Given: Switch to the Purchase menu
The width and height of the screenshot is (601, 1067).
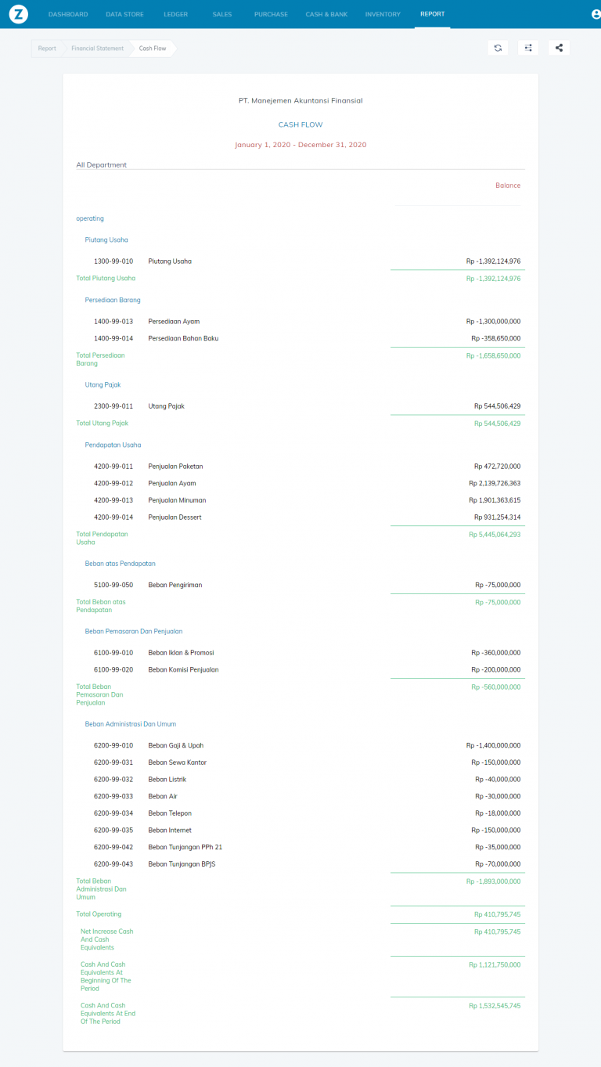Looking at the screenshot, I should 271,14.
